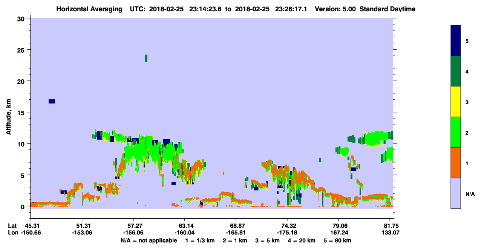Click the latitude value 68.87

(x=236, y=226)
